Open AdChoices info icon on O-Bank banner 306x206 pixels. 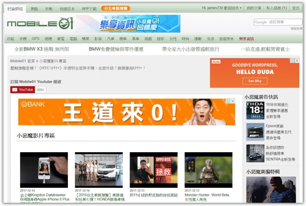pyautogui.click(x=228, y=101)
